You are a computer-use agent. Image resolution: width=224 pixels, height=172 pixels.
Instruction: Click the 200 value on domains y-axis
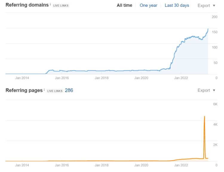(214, 17)
